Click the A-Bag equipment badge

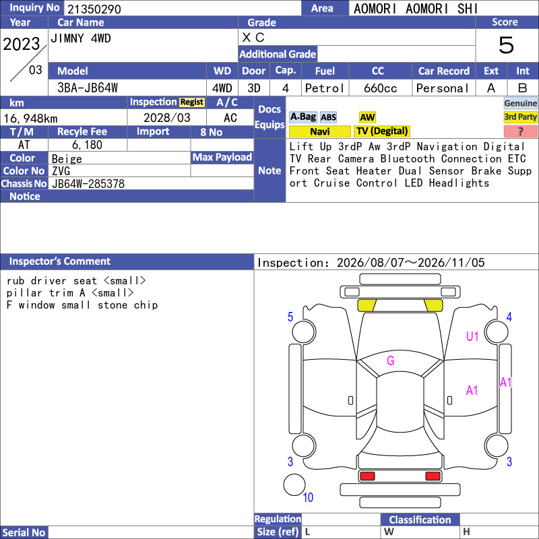[x=303, y=117]
